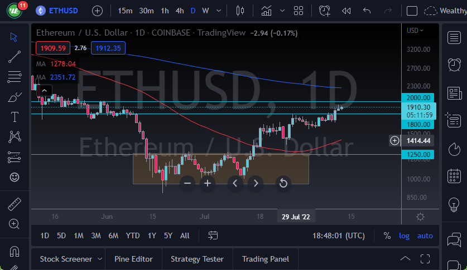
Task: Set date range to 1D
Action: (45, 236)
